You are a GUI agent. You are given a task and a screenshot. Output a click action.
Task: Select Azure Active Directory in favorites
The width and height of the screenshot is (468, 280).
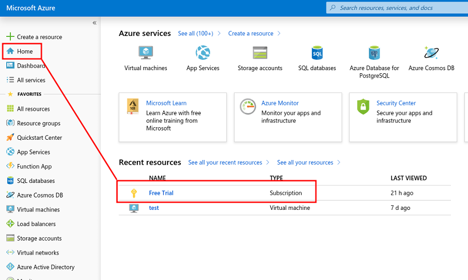coord(46,267)
